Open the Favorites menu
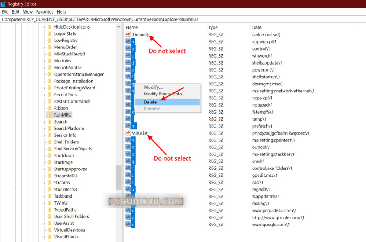Screen dimensions: 366x242 point(45,12)
